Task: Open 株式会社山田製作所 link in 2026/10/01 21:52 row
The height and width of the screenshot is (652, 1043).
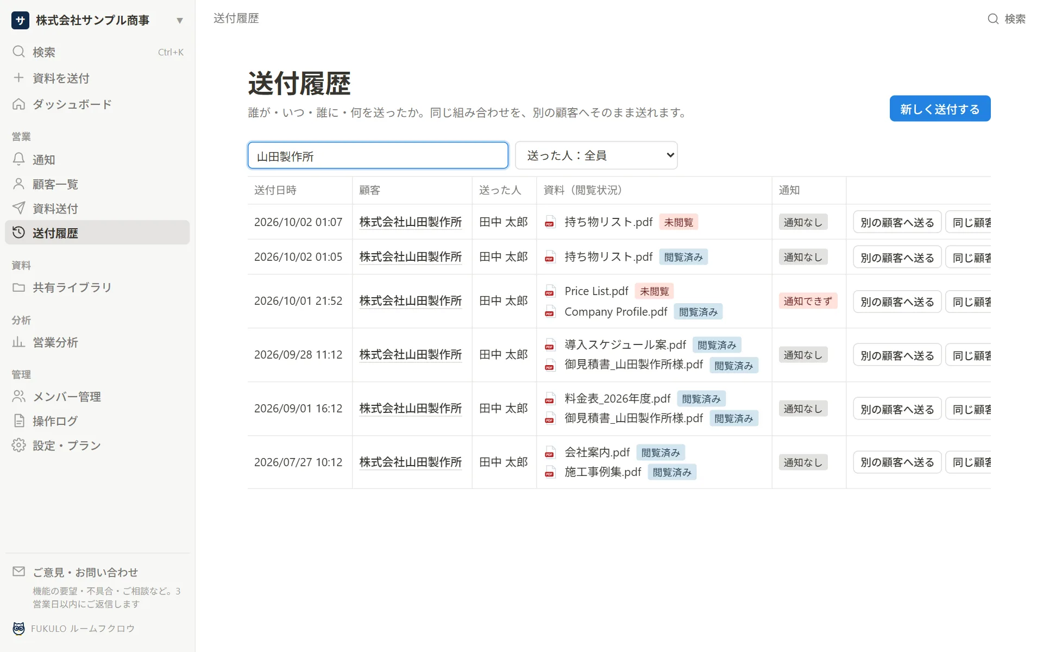Action: point(411,300)
